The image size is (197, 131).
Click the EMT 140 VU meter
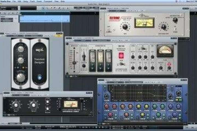[x=165, y=50]
